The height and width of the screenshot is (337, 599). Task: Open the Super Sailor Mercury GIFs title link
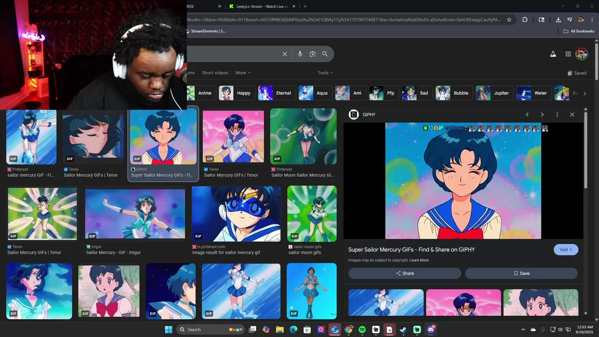[x=411, y=249]
